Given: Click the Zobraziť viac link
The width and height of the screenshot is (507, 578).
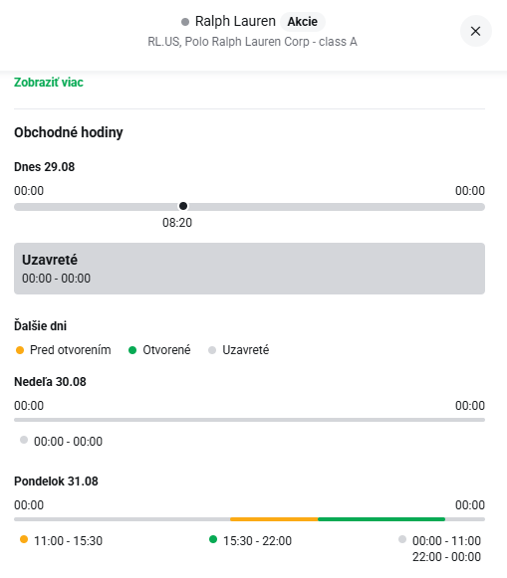Looking at the screenshot, I should (49, 83).
